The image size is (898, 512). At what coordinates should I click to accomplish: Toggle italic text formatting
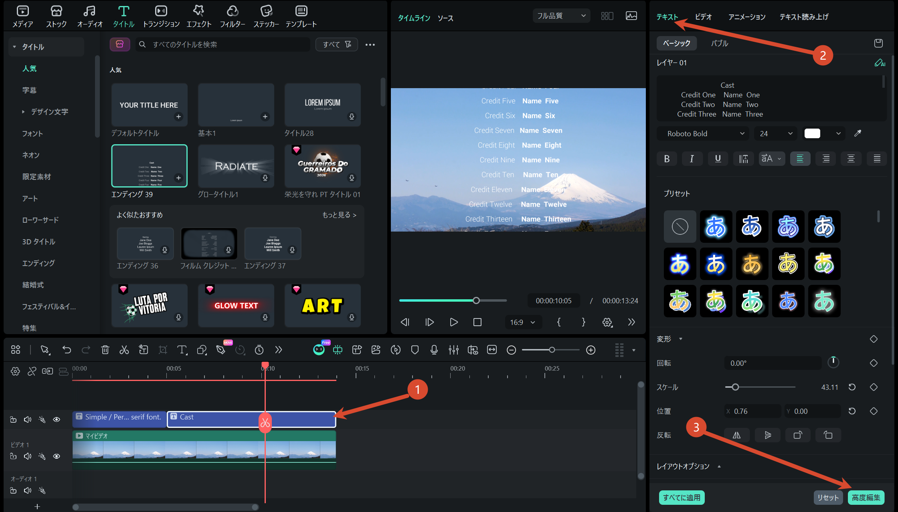[x=692, y=159]
